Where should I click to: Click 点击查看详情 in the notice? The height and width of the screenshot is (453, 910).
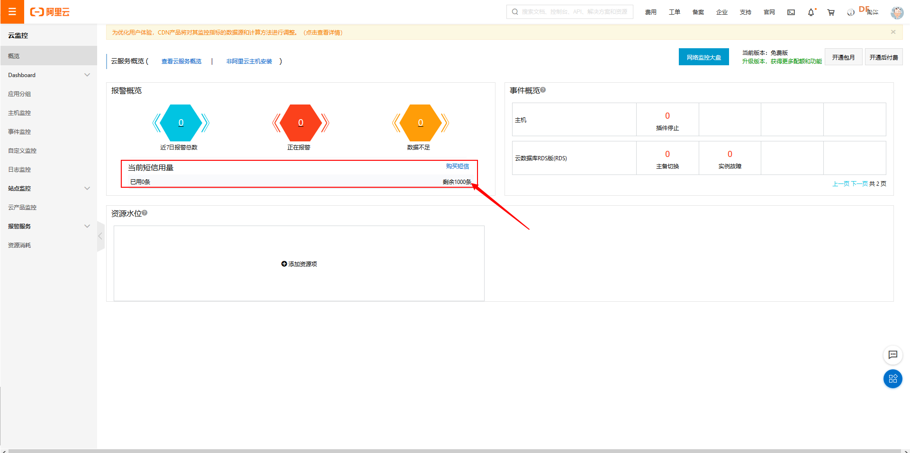pyautogui.click(x=323, y=33)
